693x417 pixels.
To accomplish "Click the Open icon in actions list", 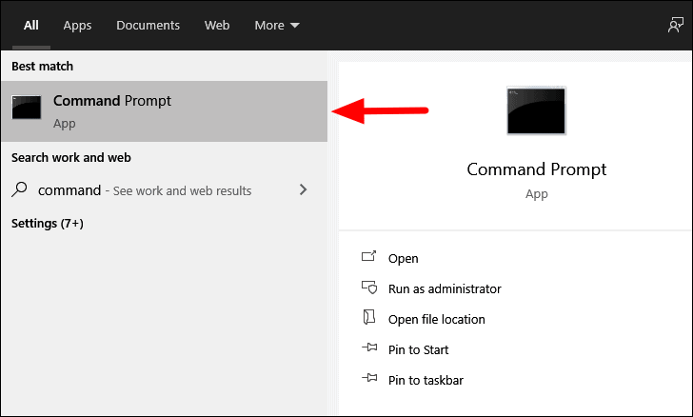I will coord(368,256).
